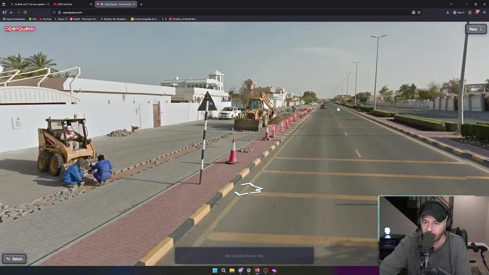Open Discord from the taskbar
This screenshot has height=275, width=489.
(240, 270)
